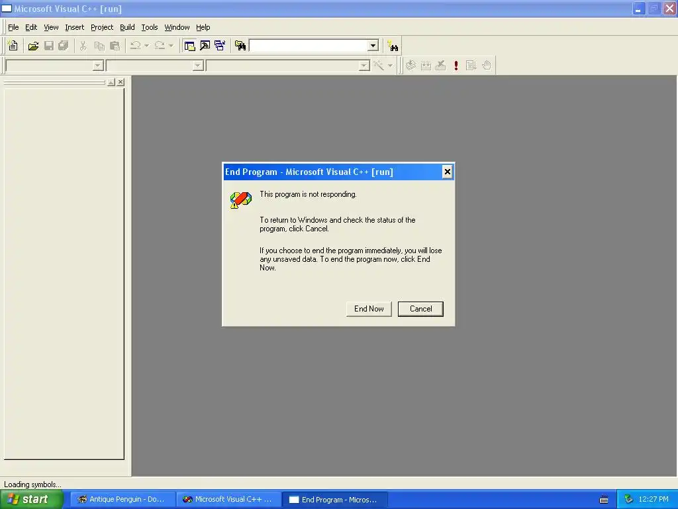The width and height of the screenshot is (678, 509).
Task: Open the Redo history dropdown arrow
Action: point(171,46)
